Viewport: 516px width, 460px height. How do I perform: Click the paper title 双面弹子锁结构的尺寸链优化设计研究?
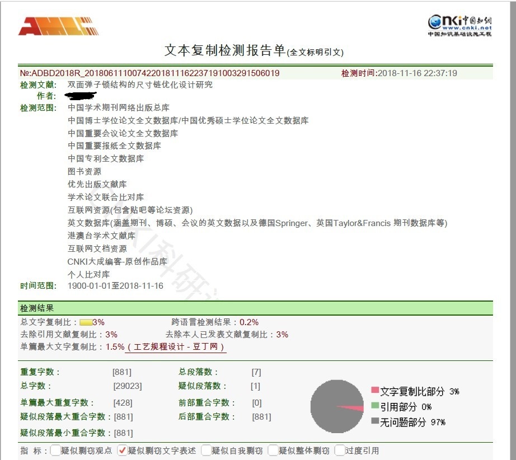pyautogui.click(x=140, y=85)
